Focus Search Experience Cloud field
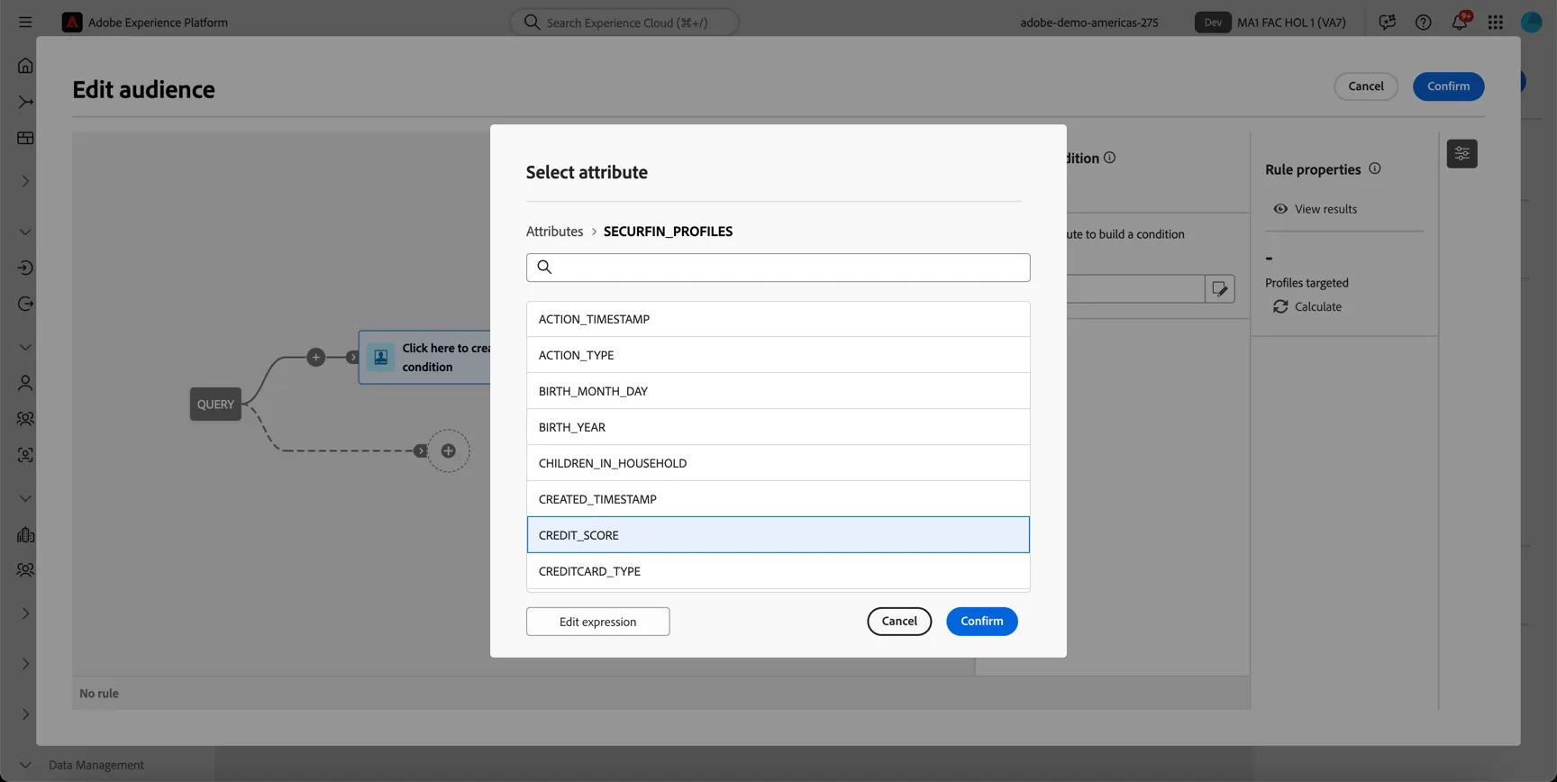Screen dimensions: 1557x782 tap(624, 22)
